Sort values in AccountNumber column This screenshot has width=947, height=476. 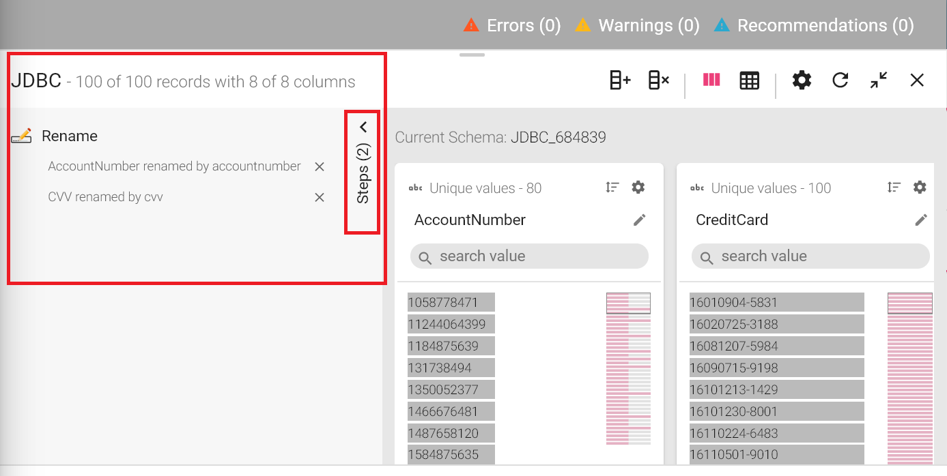[x=612, y=188]
